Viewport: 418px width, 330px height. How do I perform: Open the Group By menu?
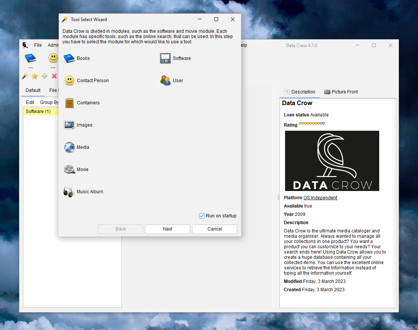pos(49,102)
